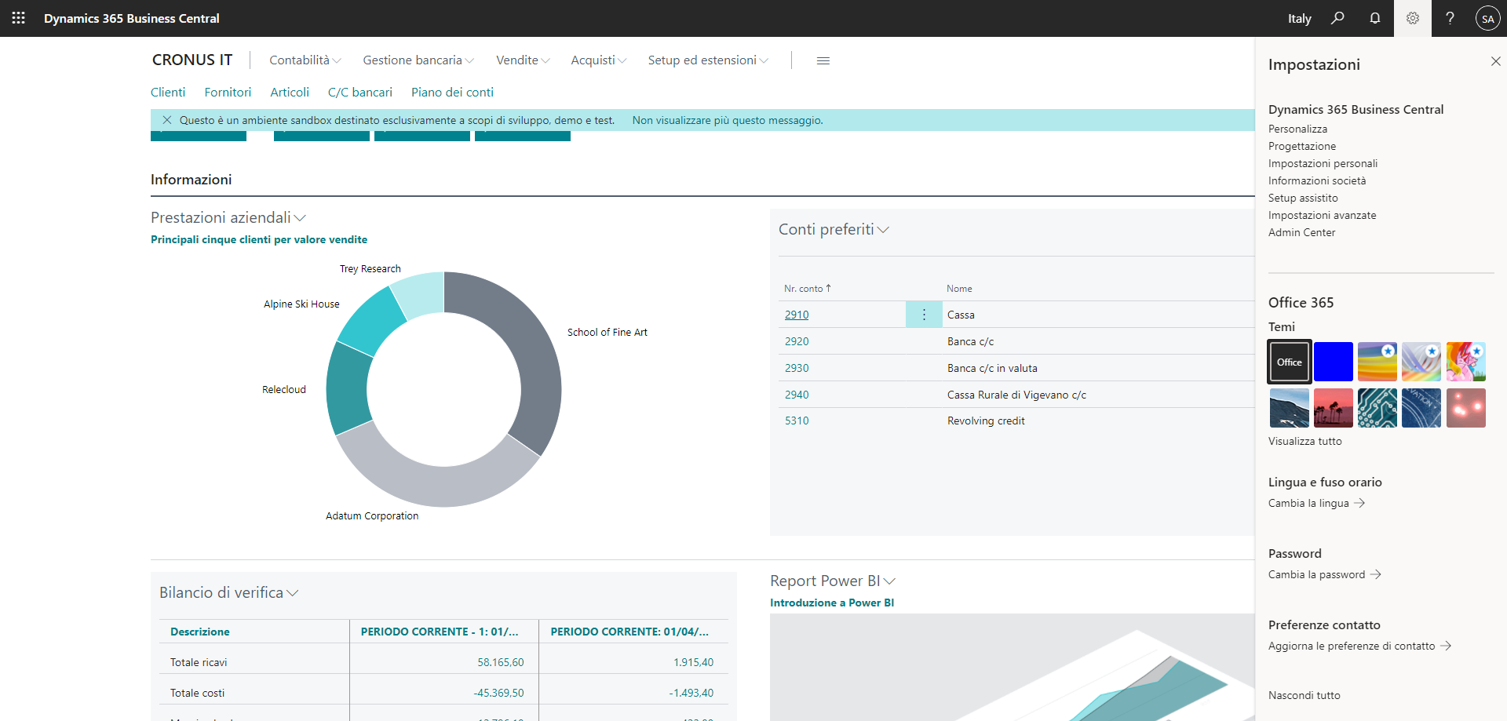Open the notifications bell icon
1507x721 pixels.
click(x=1375, y=18)
